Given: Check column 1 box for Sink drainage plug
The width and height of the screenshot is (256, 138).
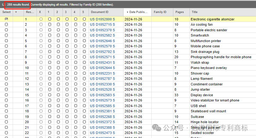Looking at the screenshot, I should (50, 52).
